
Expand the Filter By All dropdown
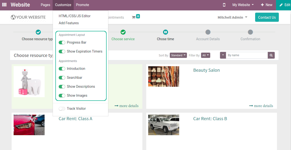point(206,55)
